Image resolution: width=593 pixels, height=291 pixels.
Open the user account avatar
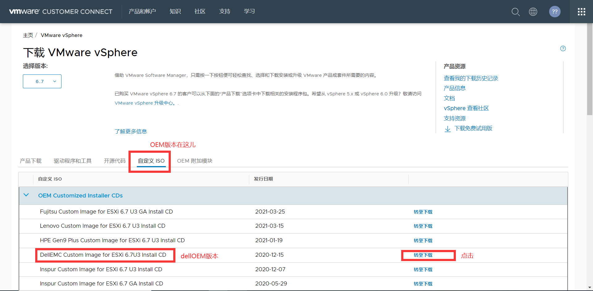coord(555,12)
